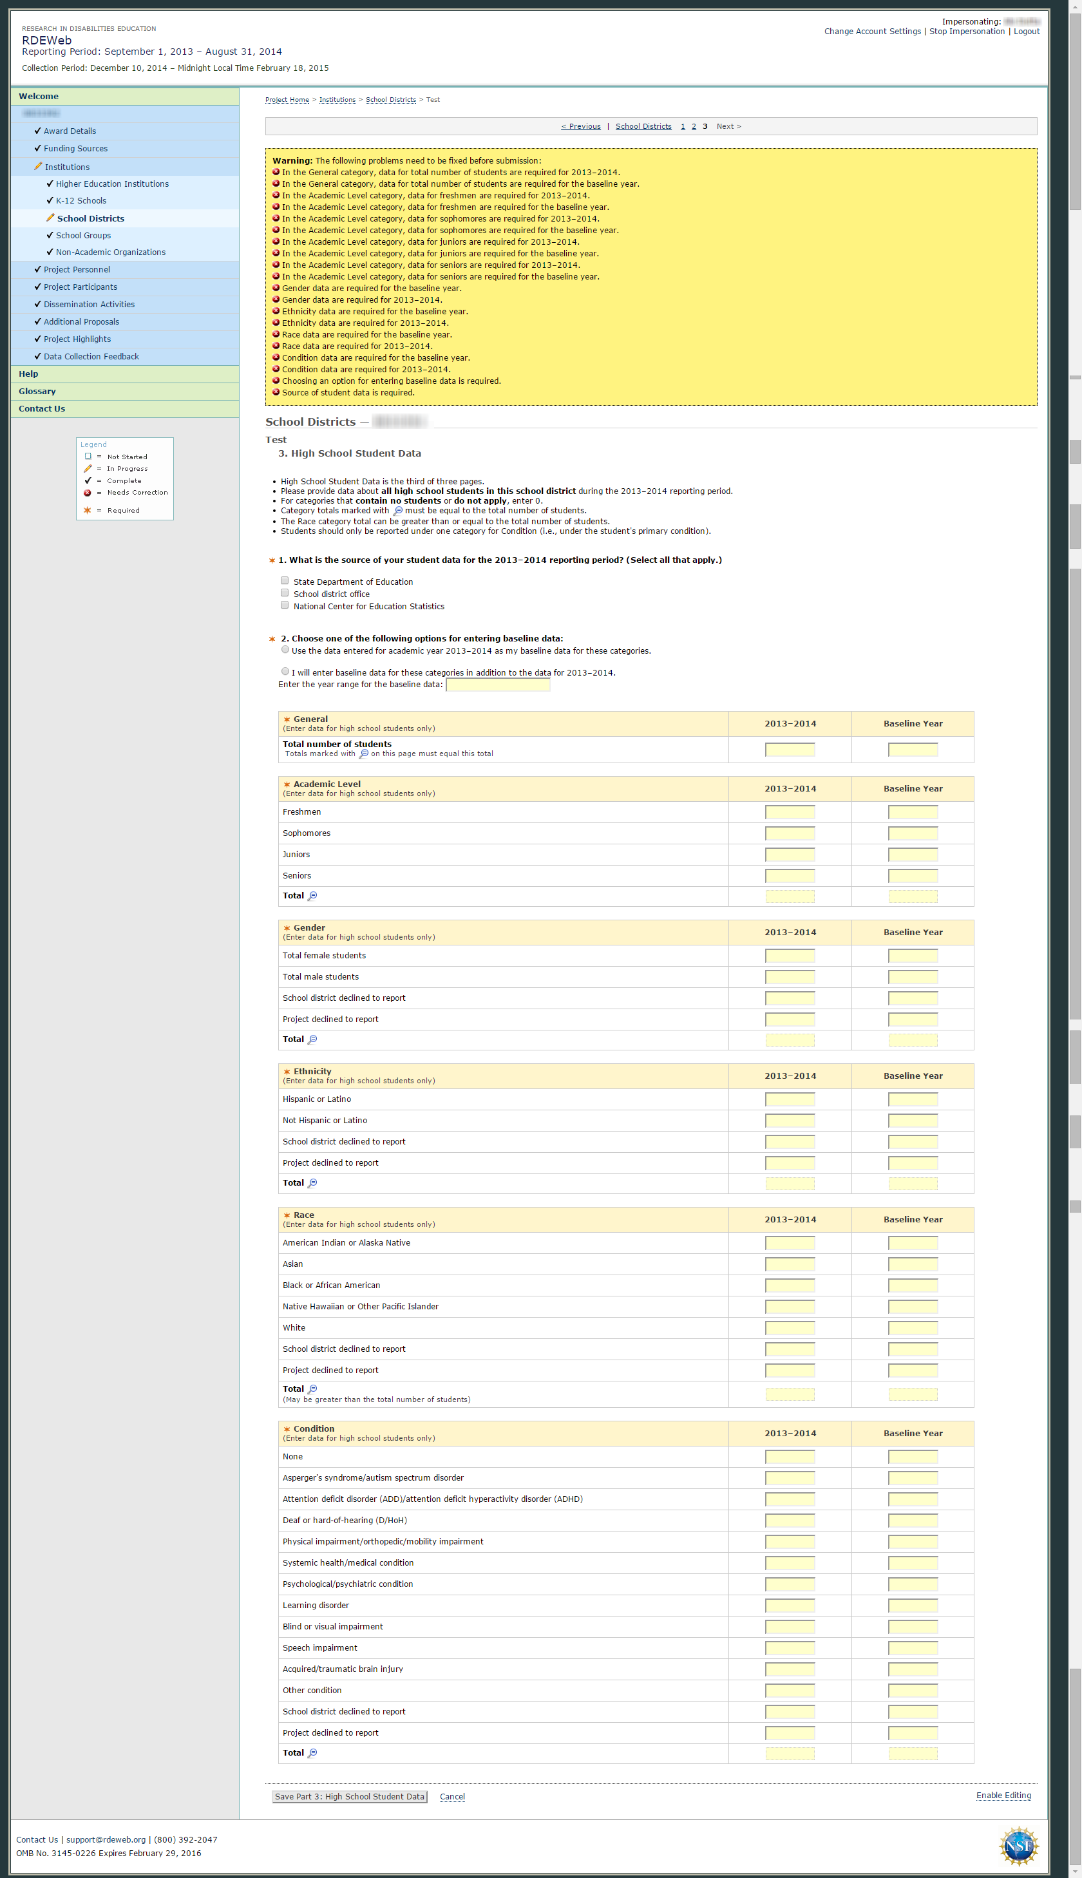Image resolution: width=1082 pixels, height=1878 pixels.
Task: Select 'Use the data entered' baseline option
Action: [285, 649]
